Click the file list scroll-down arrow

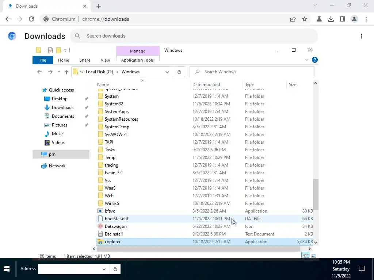tap(316, 242)
